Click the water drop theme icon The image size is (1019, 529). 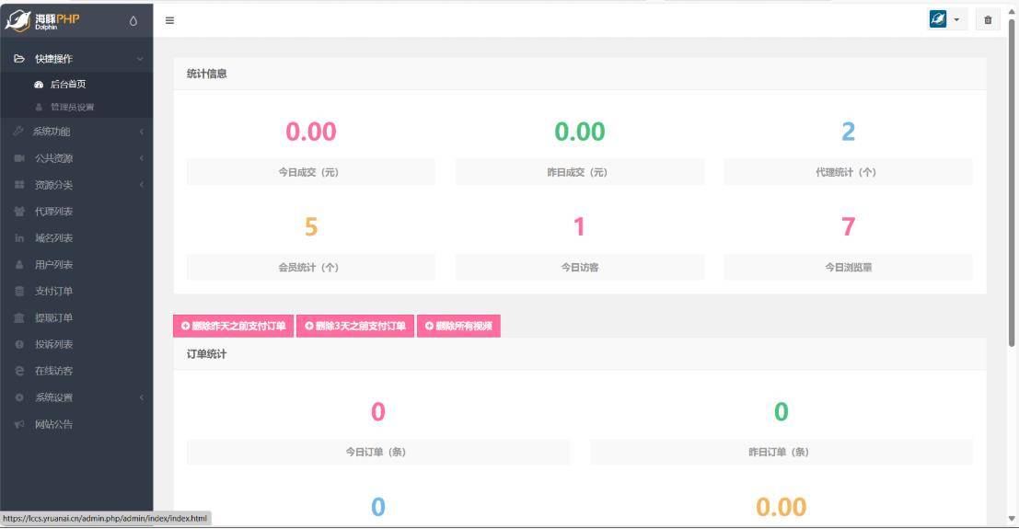click(133, 21)
